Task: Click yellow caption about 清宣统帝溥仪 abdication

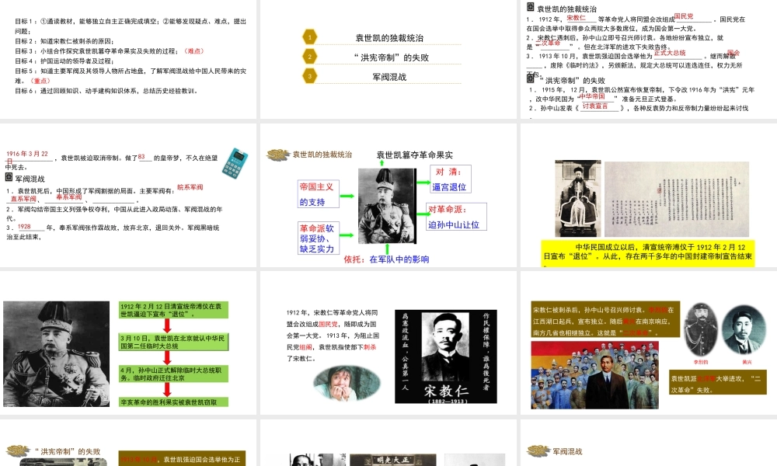Action: click(648, 253)
